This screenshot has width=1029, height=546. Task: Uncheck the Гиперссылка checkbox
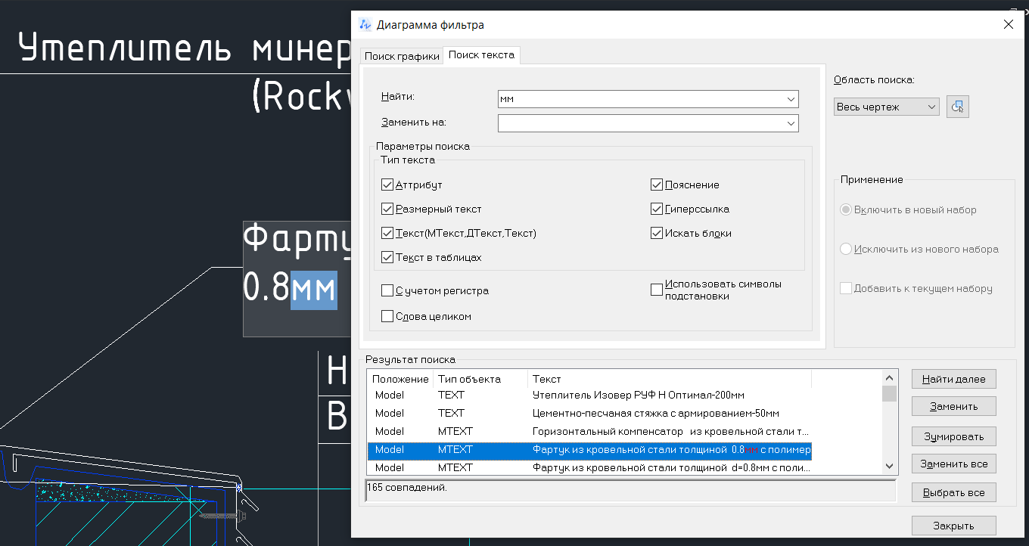click(x=657, y=209)
